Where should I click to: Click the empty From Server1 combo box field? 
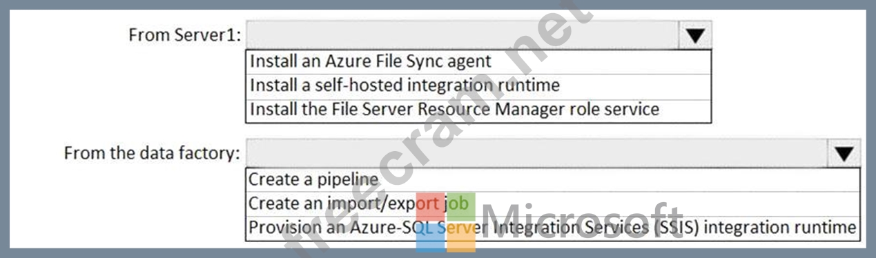pos(462,34)
